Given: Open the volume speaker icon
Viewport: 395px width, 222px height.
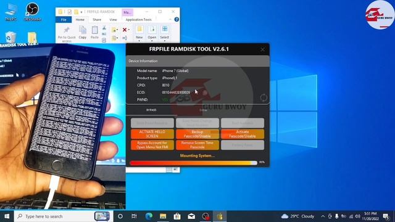Looking at the screenshot, I should tap(358, 216).
